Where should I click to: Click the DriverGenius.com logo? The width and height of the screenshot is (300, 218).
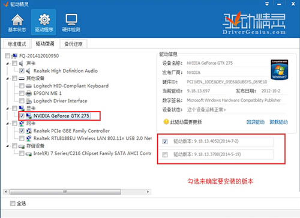[254, 23]
